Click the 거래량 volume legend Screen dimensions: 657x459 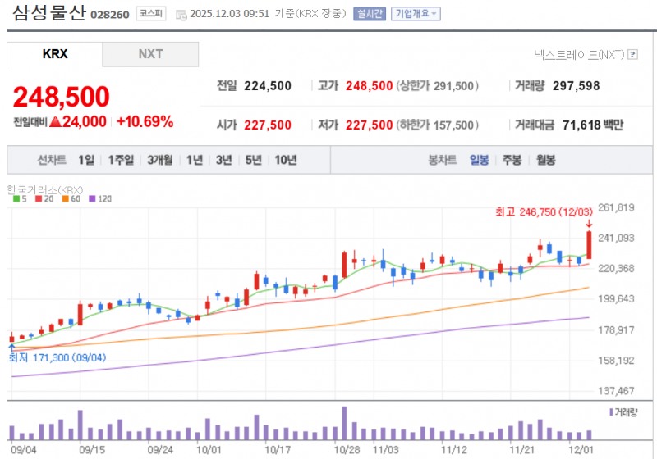click(x=623, y=412)
